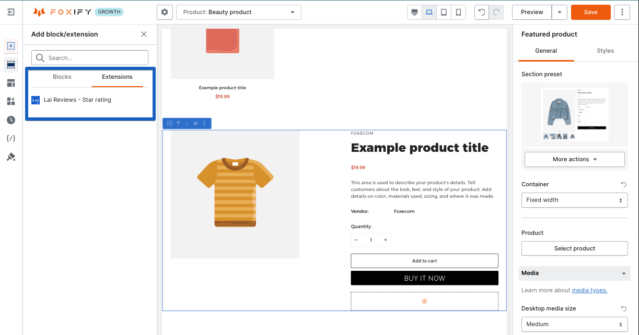Switch to the Blocks tab
The height and width of the screenshot is (335, 639).
pyautogui.click(x=62, y=77)
